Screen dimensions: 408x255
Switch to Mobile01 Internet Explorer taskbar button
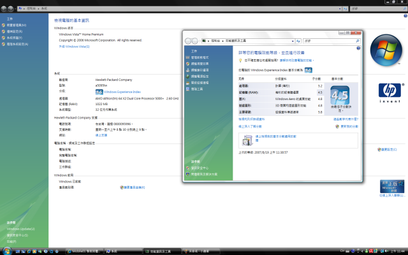tap(84, 251)
